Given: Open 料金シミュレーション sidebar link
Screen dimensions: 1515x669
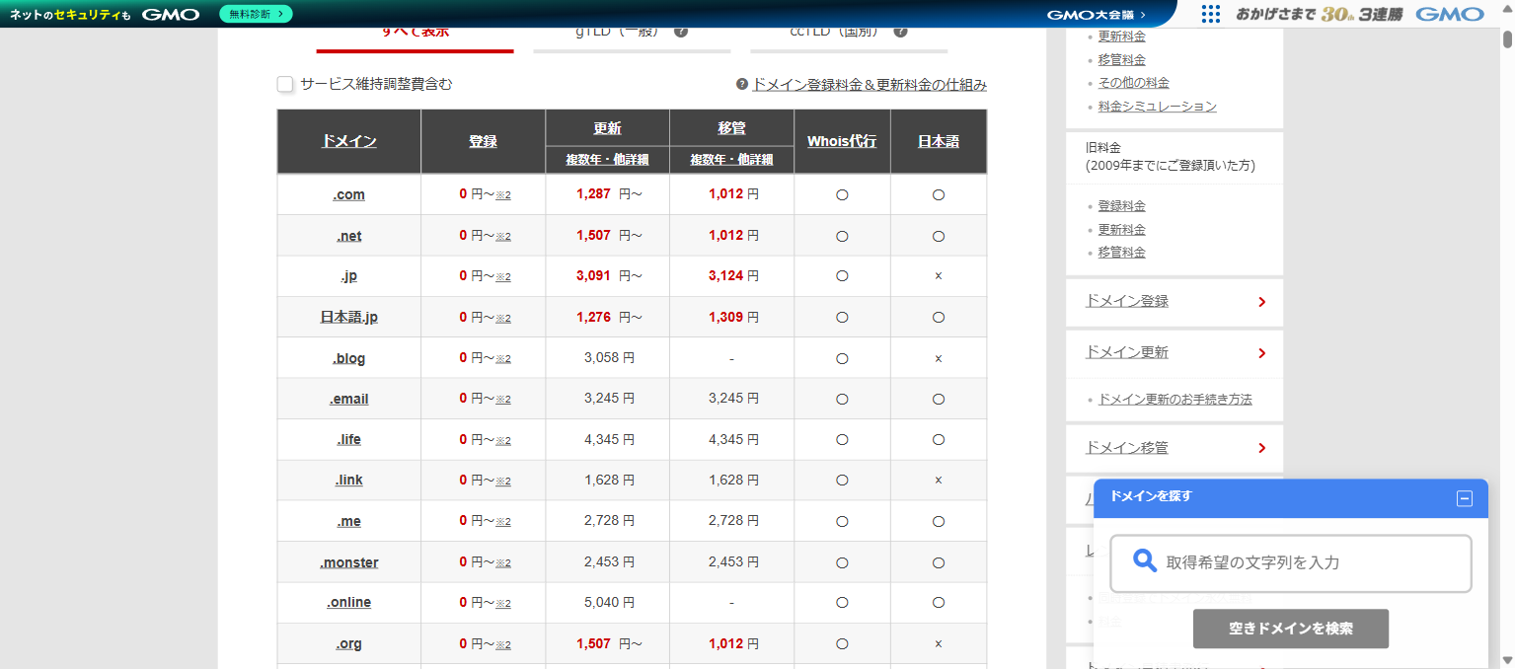Looking at the screenshot, I should click(x=1158, y=107).
